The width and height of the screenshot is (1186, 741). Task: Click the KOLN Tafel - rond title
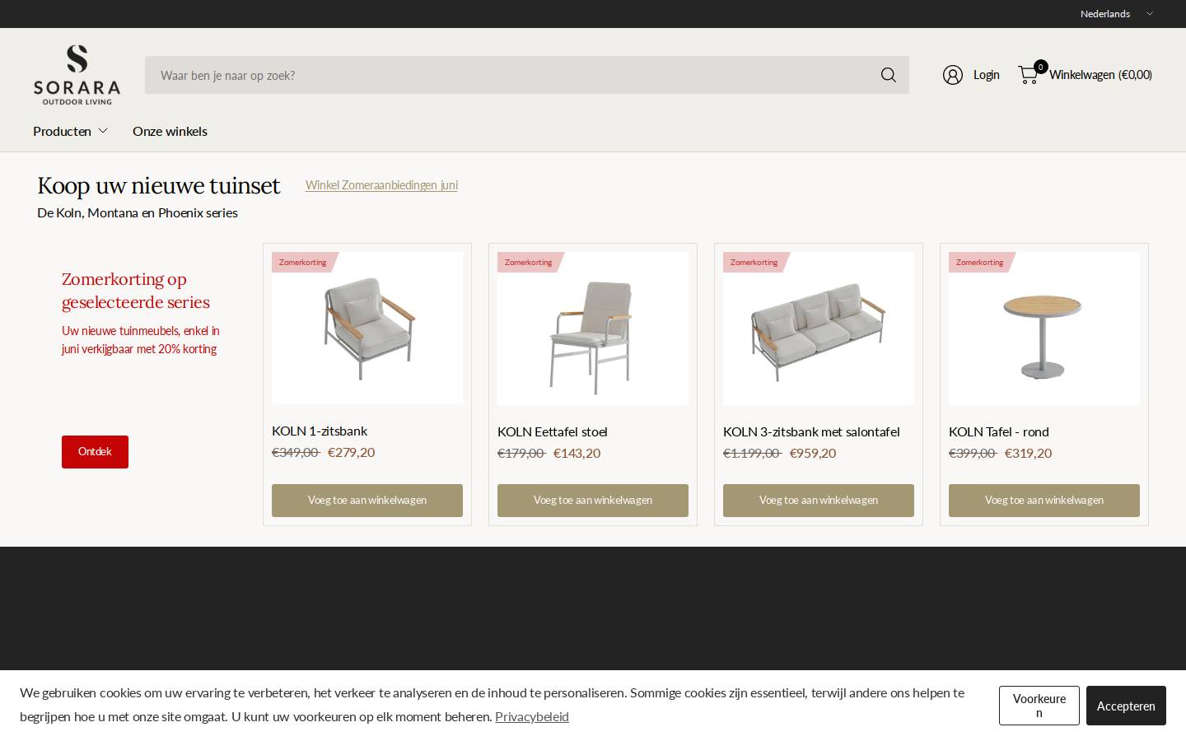(x=999, y=431)
